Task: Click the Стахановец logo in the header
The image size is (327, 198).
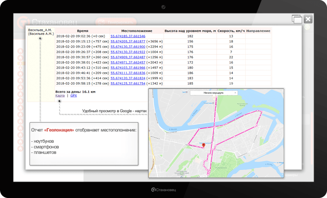Action: [47, 22]
